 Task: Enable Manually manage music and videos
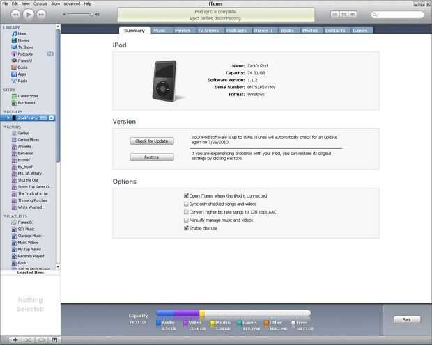click(x=186, y=220)
